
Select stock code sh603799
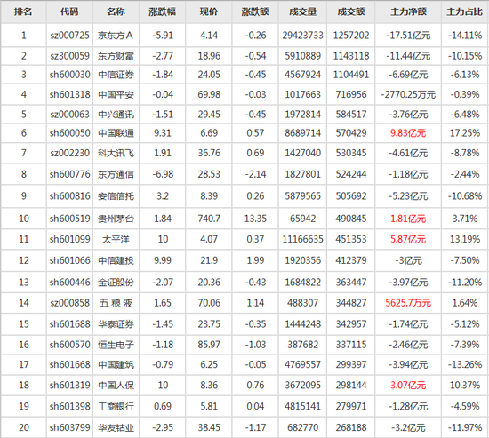[69, 427]
